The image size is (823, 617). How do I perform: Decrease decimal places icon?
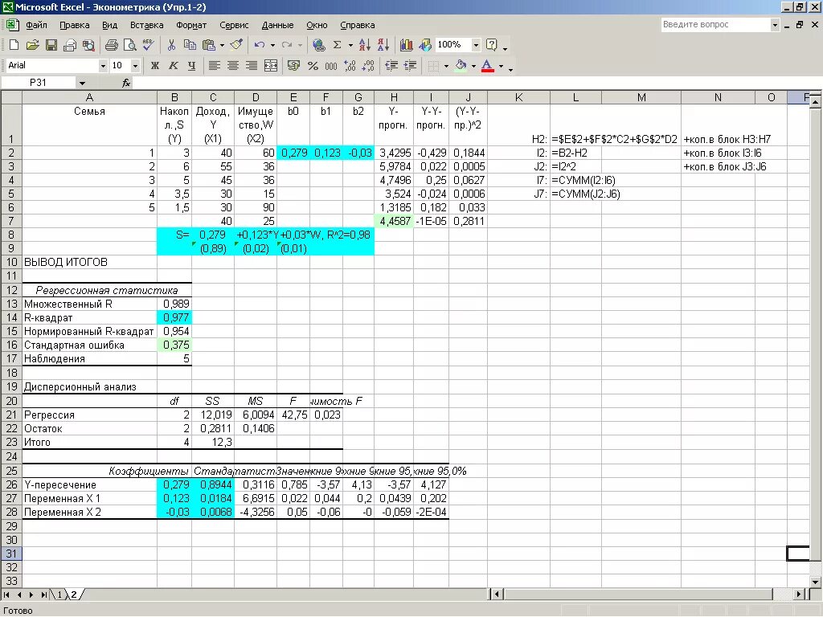[368, 66]
